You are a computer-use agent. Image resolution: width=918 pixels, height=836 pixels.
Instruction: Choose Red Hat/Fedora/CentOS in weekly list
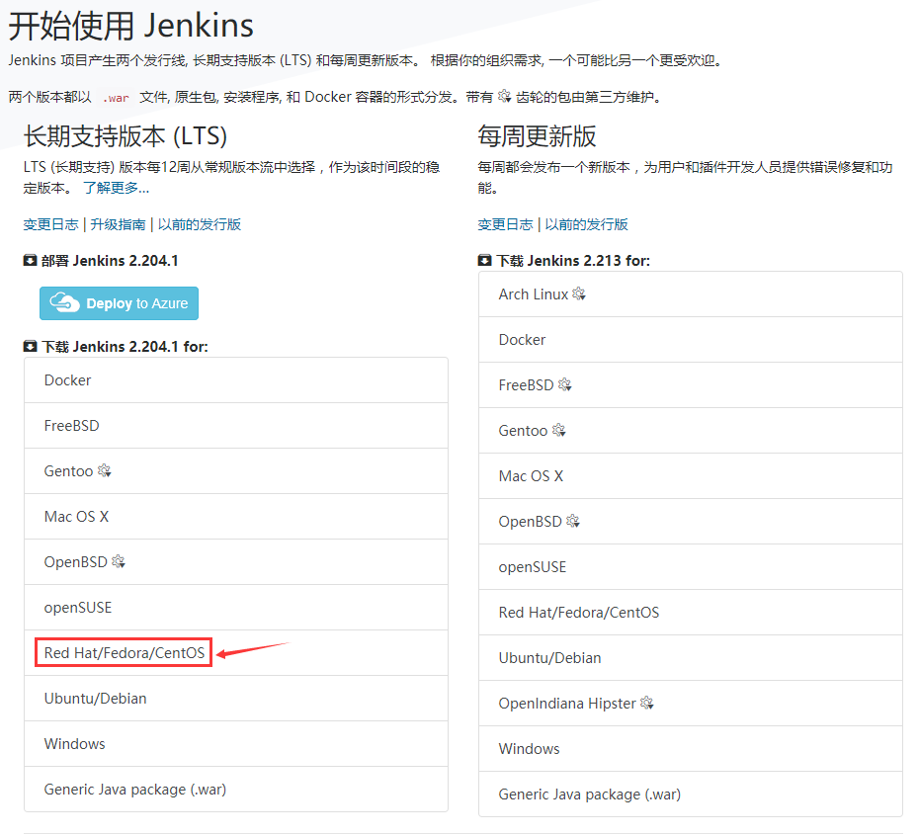click(x=691, y=613)
